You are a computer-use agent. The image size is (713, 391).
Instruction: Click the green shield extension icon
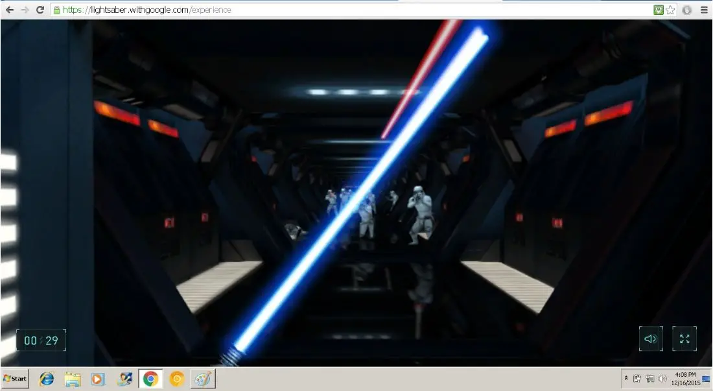[x=659, y=10]
